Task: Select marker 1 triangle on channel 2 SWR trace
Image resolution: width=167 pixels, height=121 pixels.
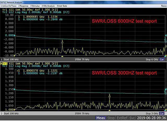Action: click(110, 97)
